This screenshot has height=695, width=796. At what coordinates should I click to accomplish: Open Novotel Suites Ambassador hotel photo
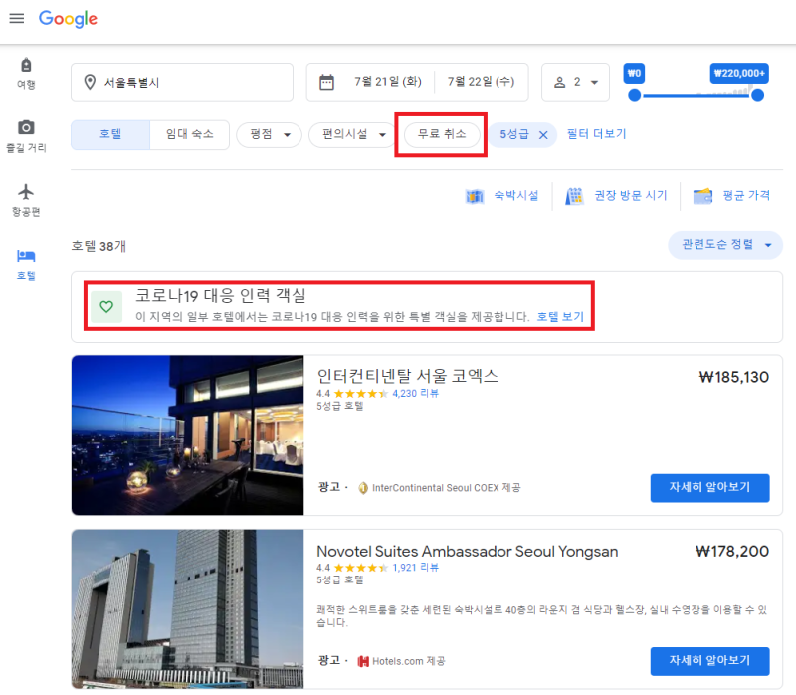188,609
